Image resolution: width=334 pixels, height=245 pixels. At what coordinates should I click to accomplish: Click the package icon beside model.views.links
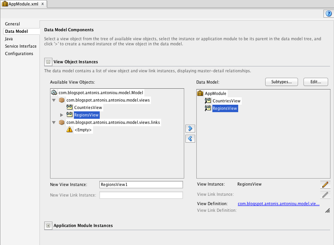click(x=61, y=122)
